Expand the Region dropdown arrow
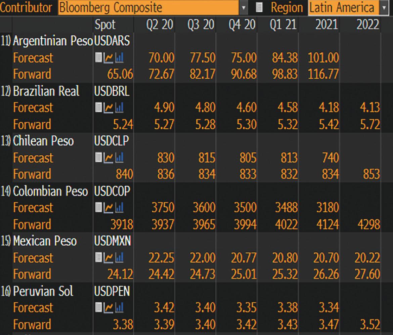This screenshot has width=393, height=335. coord(384,7)
